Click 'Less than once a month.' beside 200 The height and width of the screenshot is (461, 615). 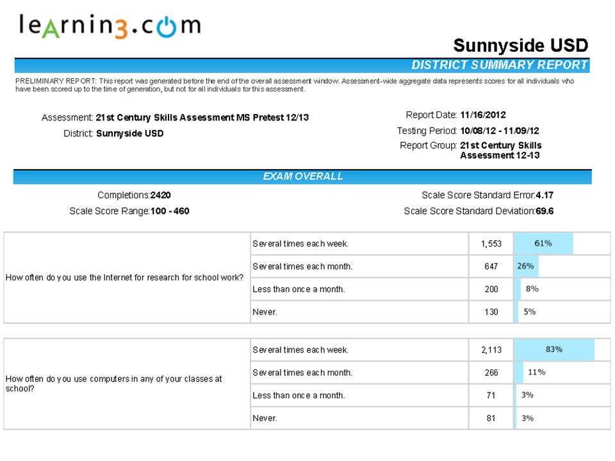click(299, 289)
